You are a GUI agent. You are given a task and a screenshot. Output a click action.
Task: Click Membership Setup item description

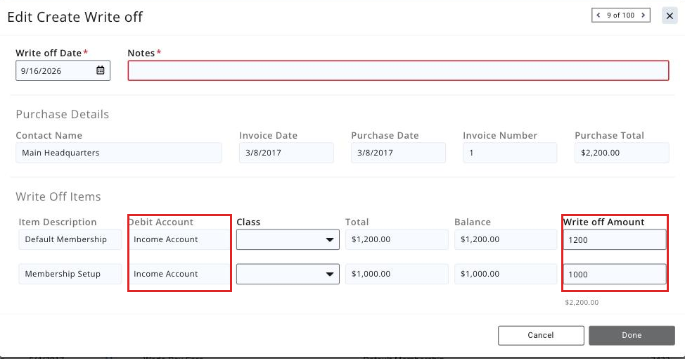70,274
